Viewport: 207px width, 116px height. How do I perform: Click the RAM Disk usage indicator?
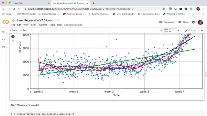[169, 30]
